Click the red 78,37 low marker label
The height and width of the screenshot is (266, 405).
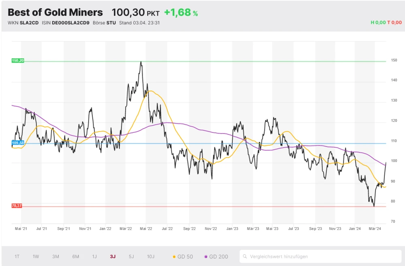(x=17, y=206)
